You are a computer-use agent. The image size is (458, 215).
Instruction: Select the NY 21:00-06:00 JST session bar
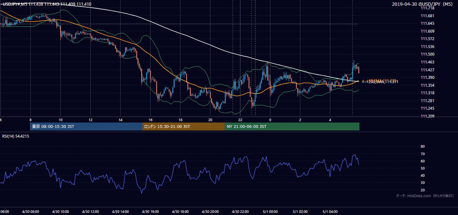click(292, 126)
